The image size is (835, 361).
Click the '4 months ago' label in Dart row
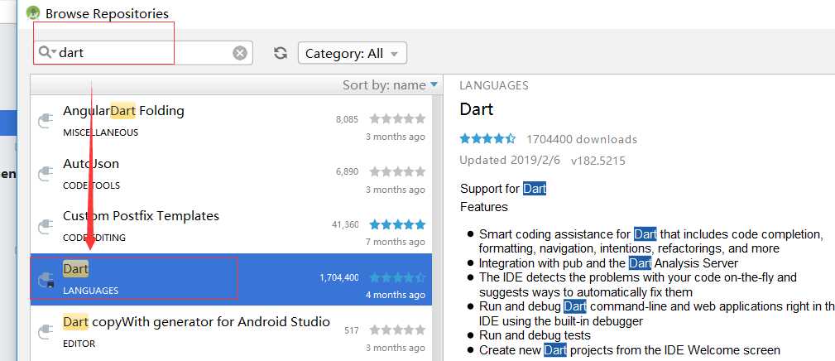[395, 295]
